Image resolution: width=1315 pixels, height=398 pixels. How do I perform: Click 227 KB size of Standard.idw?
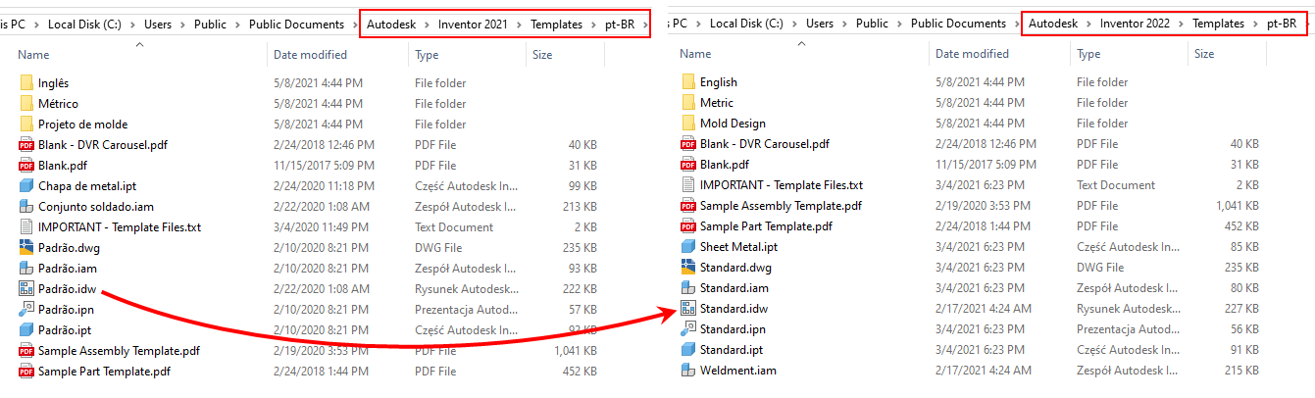tap(1240, 309)
